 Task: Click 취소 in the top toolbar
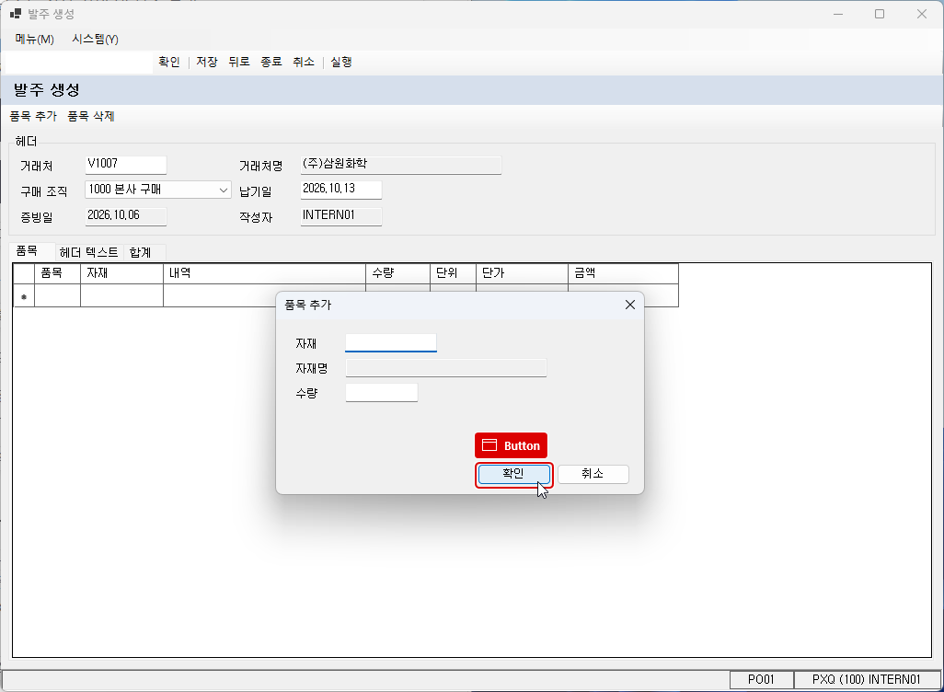[x=304, y=62]
